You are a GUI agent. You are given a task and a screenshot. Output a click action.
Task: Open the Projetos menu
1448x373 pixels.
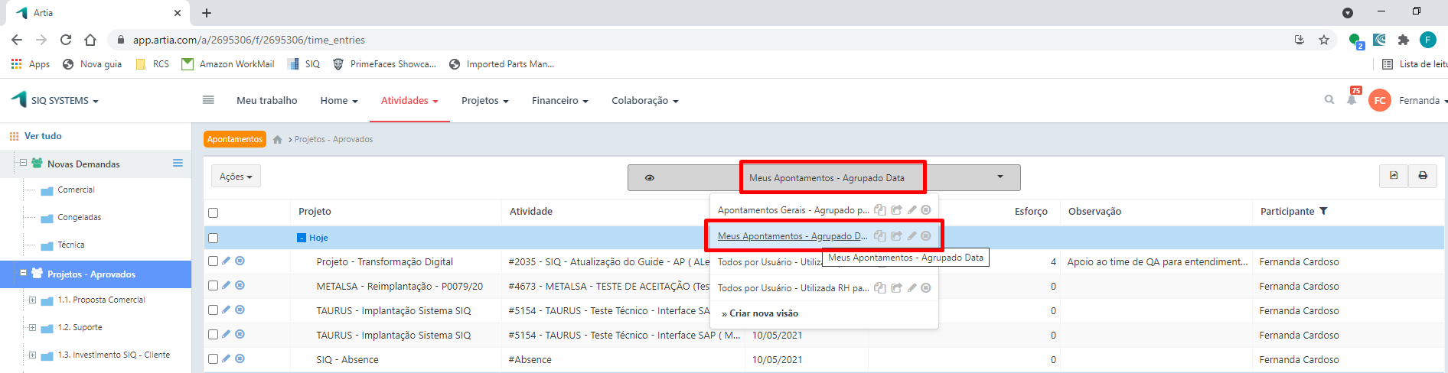(x=485, y=100)
